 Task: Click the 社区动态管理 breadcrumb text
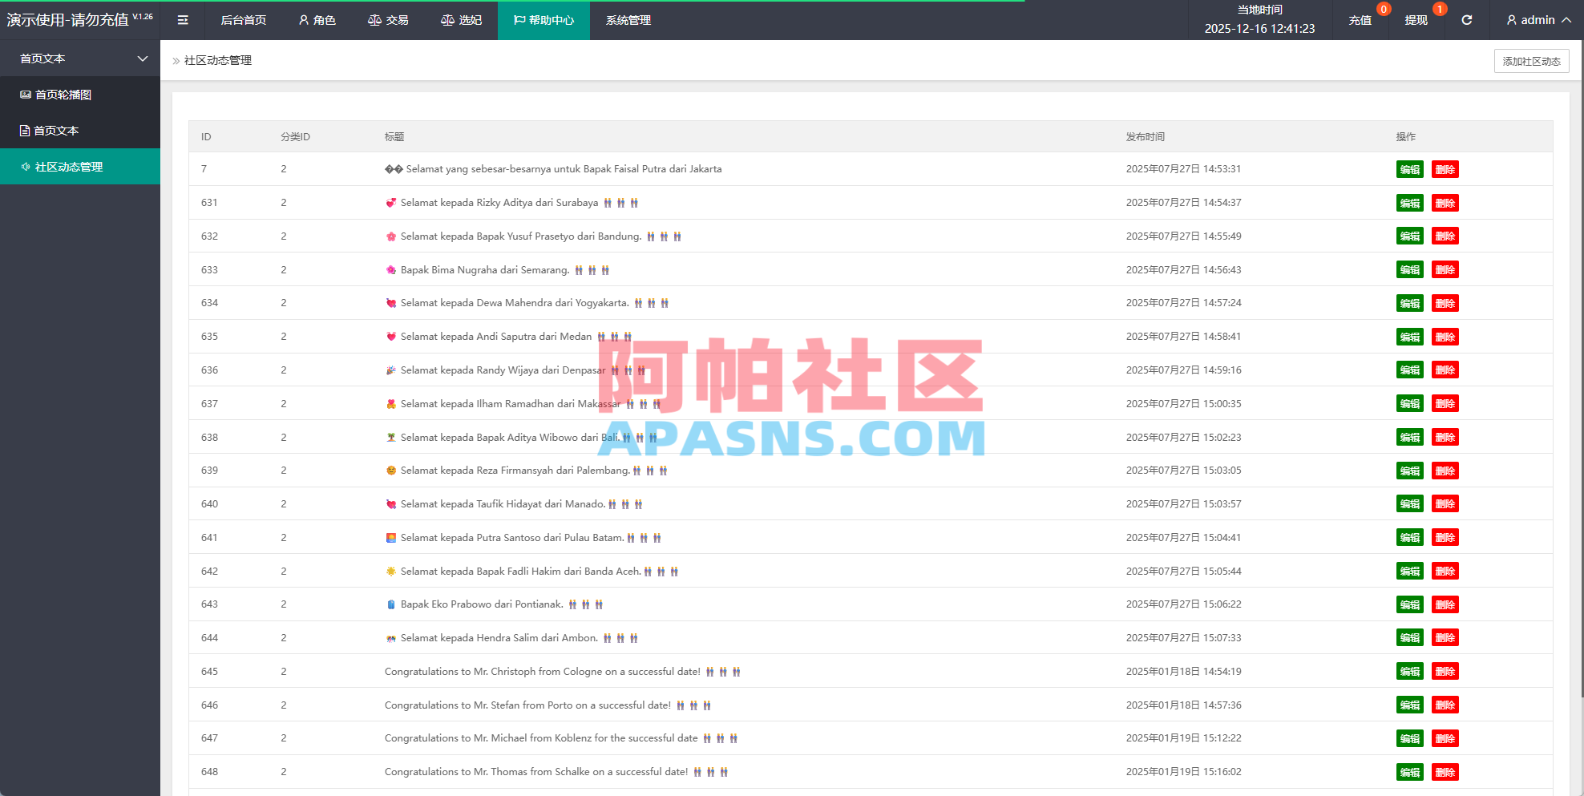[218, 60]
